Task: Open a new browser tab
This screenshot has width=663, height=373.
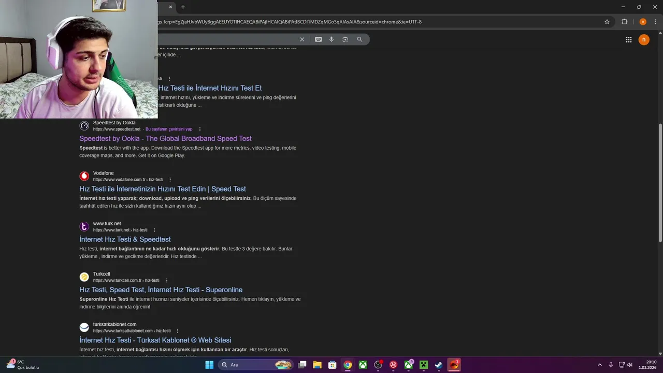Action: click(183, 7)
